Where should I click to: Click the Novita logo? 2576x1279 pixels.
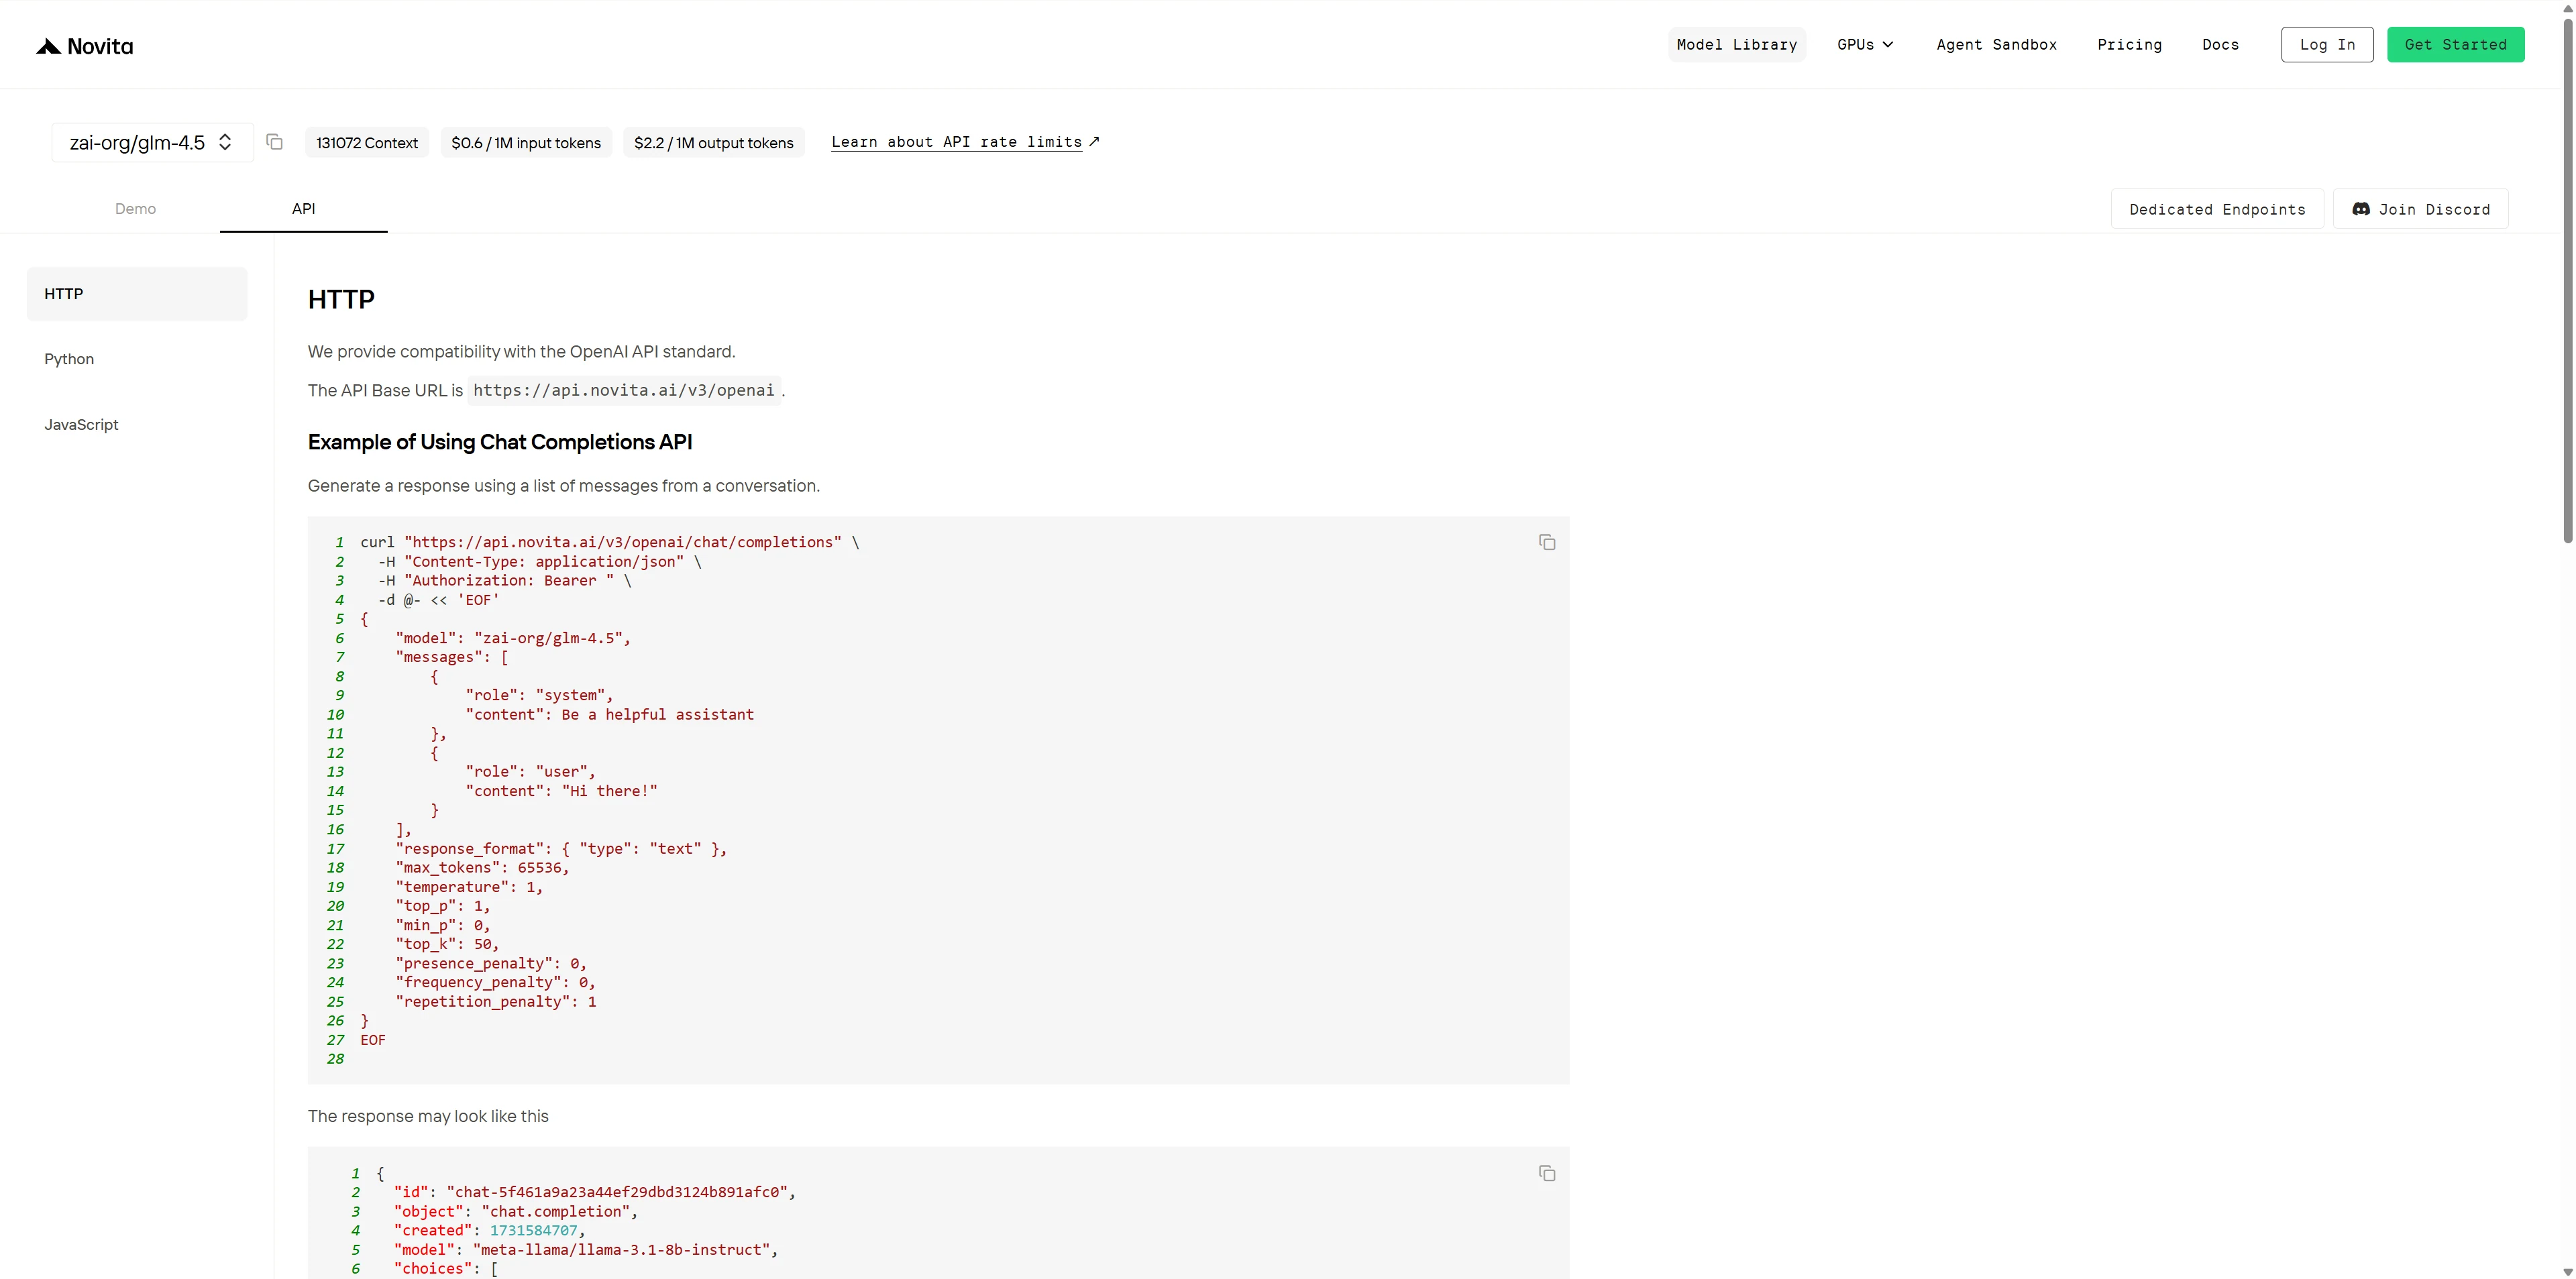click(85, 46)
